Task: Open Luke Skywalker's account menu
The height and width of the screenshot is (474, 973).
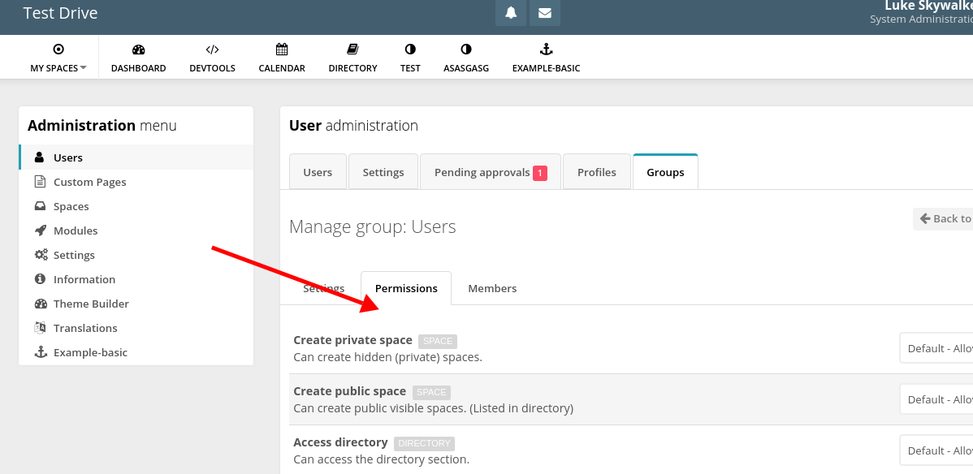Action: (926, 11)
